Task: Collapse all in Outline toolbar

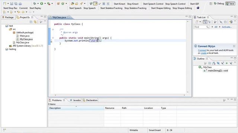Action: pos(210,63)
